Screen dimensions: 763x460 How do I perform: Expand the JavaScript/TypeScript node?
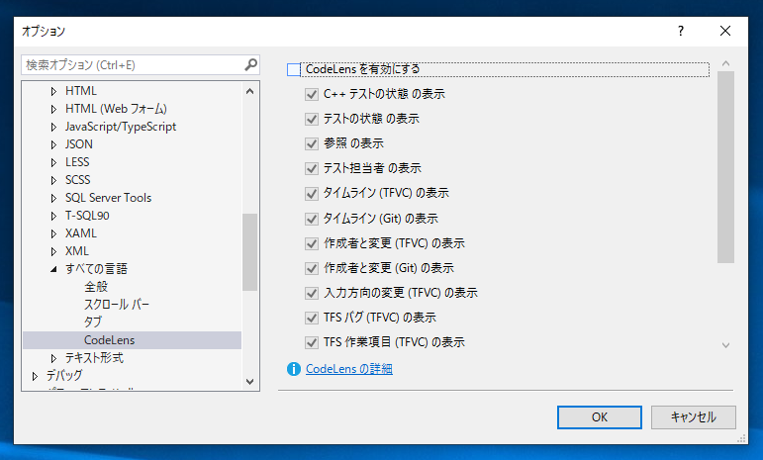54,127
